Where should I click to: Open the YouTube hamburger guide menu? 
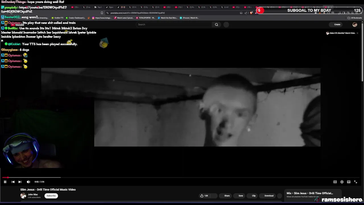5,25
